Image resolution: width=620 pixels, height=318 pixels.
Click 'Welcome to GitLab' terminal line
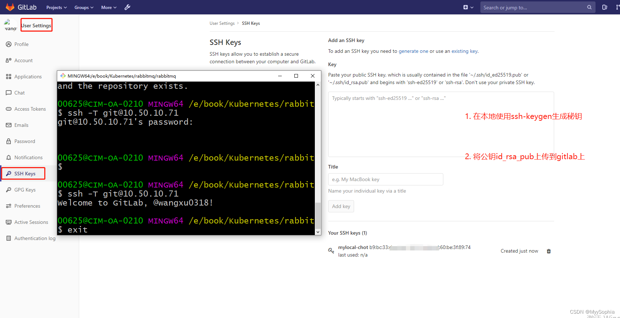point(135,203)
